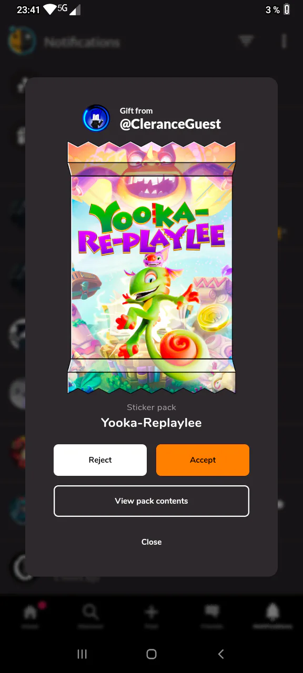Tap the plus icon to create post

151,615
